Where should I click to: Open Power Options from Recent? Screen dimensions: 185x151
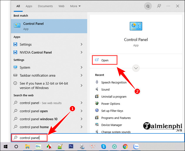tap(111, 104)
